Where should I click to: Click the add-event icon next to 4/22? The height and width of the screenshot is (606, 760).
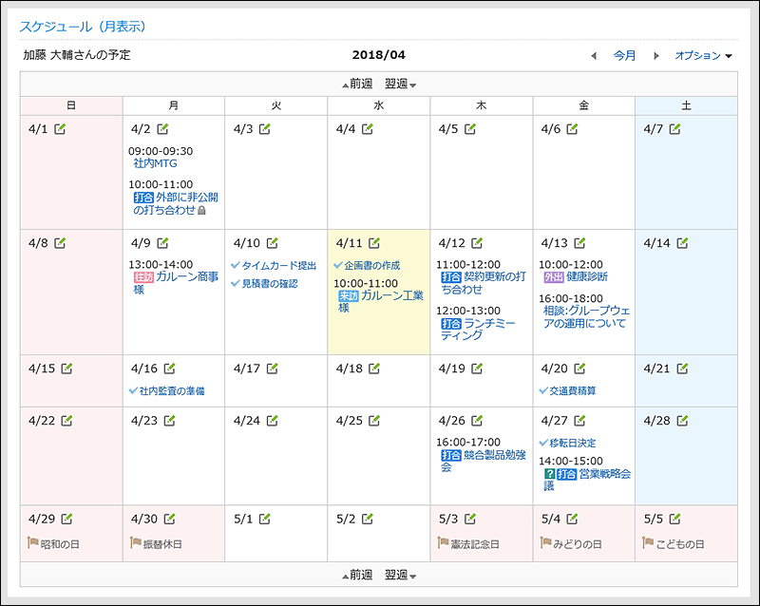(x=66, y=421)
